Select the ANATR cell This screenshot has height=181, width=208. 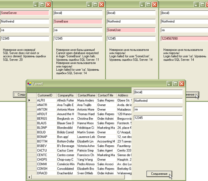click(46, 105)
